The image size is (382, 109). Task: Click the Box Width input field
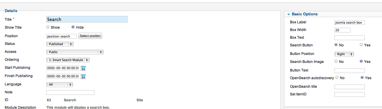343,30
